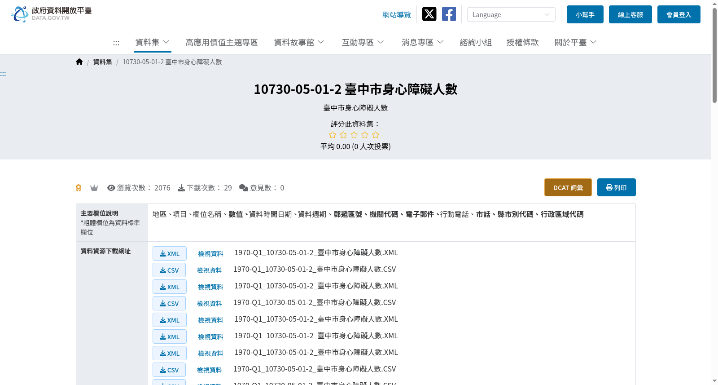The height and width of the screenshot is (385, 718).
Task: Download the first XML resource file
Action: 170,253
